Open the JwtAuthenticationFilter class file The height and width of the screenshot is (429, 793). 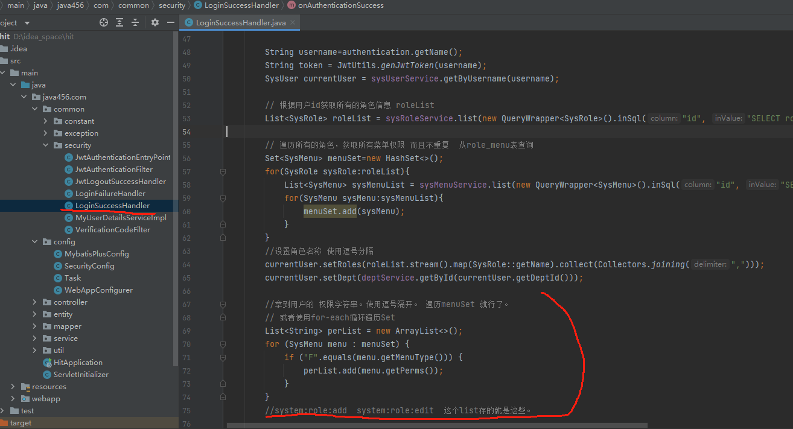tap(113, 170)
